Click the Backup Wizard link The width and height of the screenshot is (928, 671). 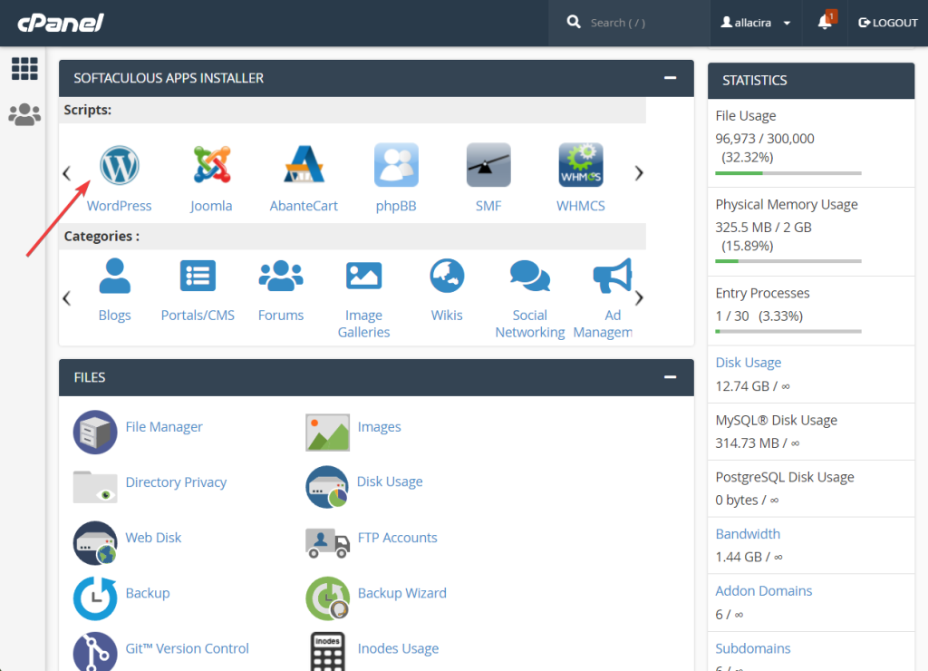pos(402,593)
